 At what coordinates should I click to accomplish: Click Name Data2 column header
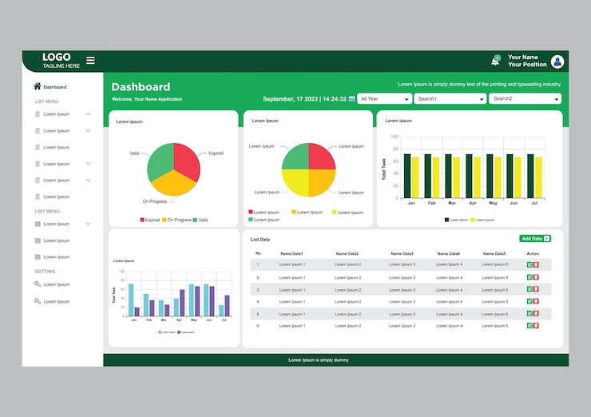pos(347,254)
